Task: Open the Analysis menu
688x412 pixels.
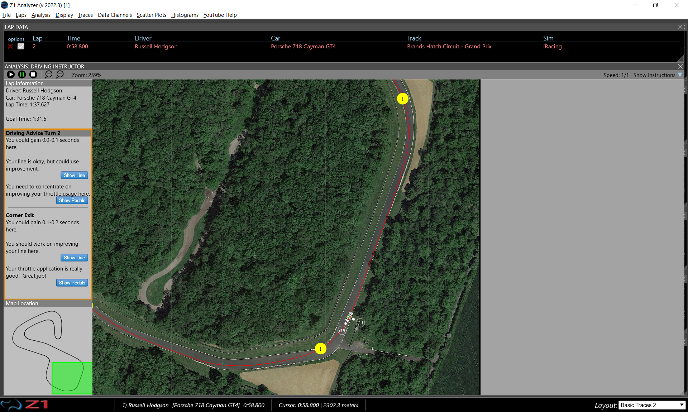Action: [41, 15]
